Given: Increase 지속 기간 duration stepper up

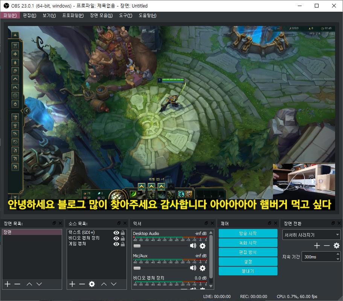Looking at the screenshot, I should pyautogui.click(x=338, y=254).
